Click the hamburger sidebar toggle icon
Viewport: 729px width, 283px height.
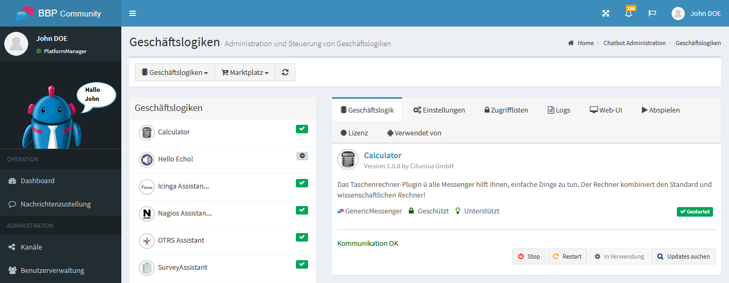(132, 13)
